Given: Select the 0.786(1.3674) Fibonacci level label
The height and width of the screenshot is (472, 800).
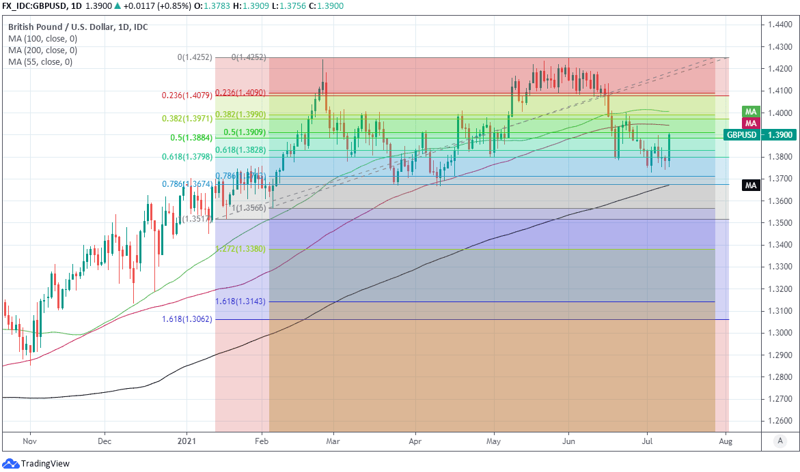Looking at the screenshot, I should point(187,184).
